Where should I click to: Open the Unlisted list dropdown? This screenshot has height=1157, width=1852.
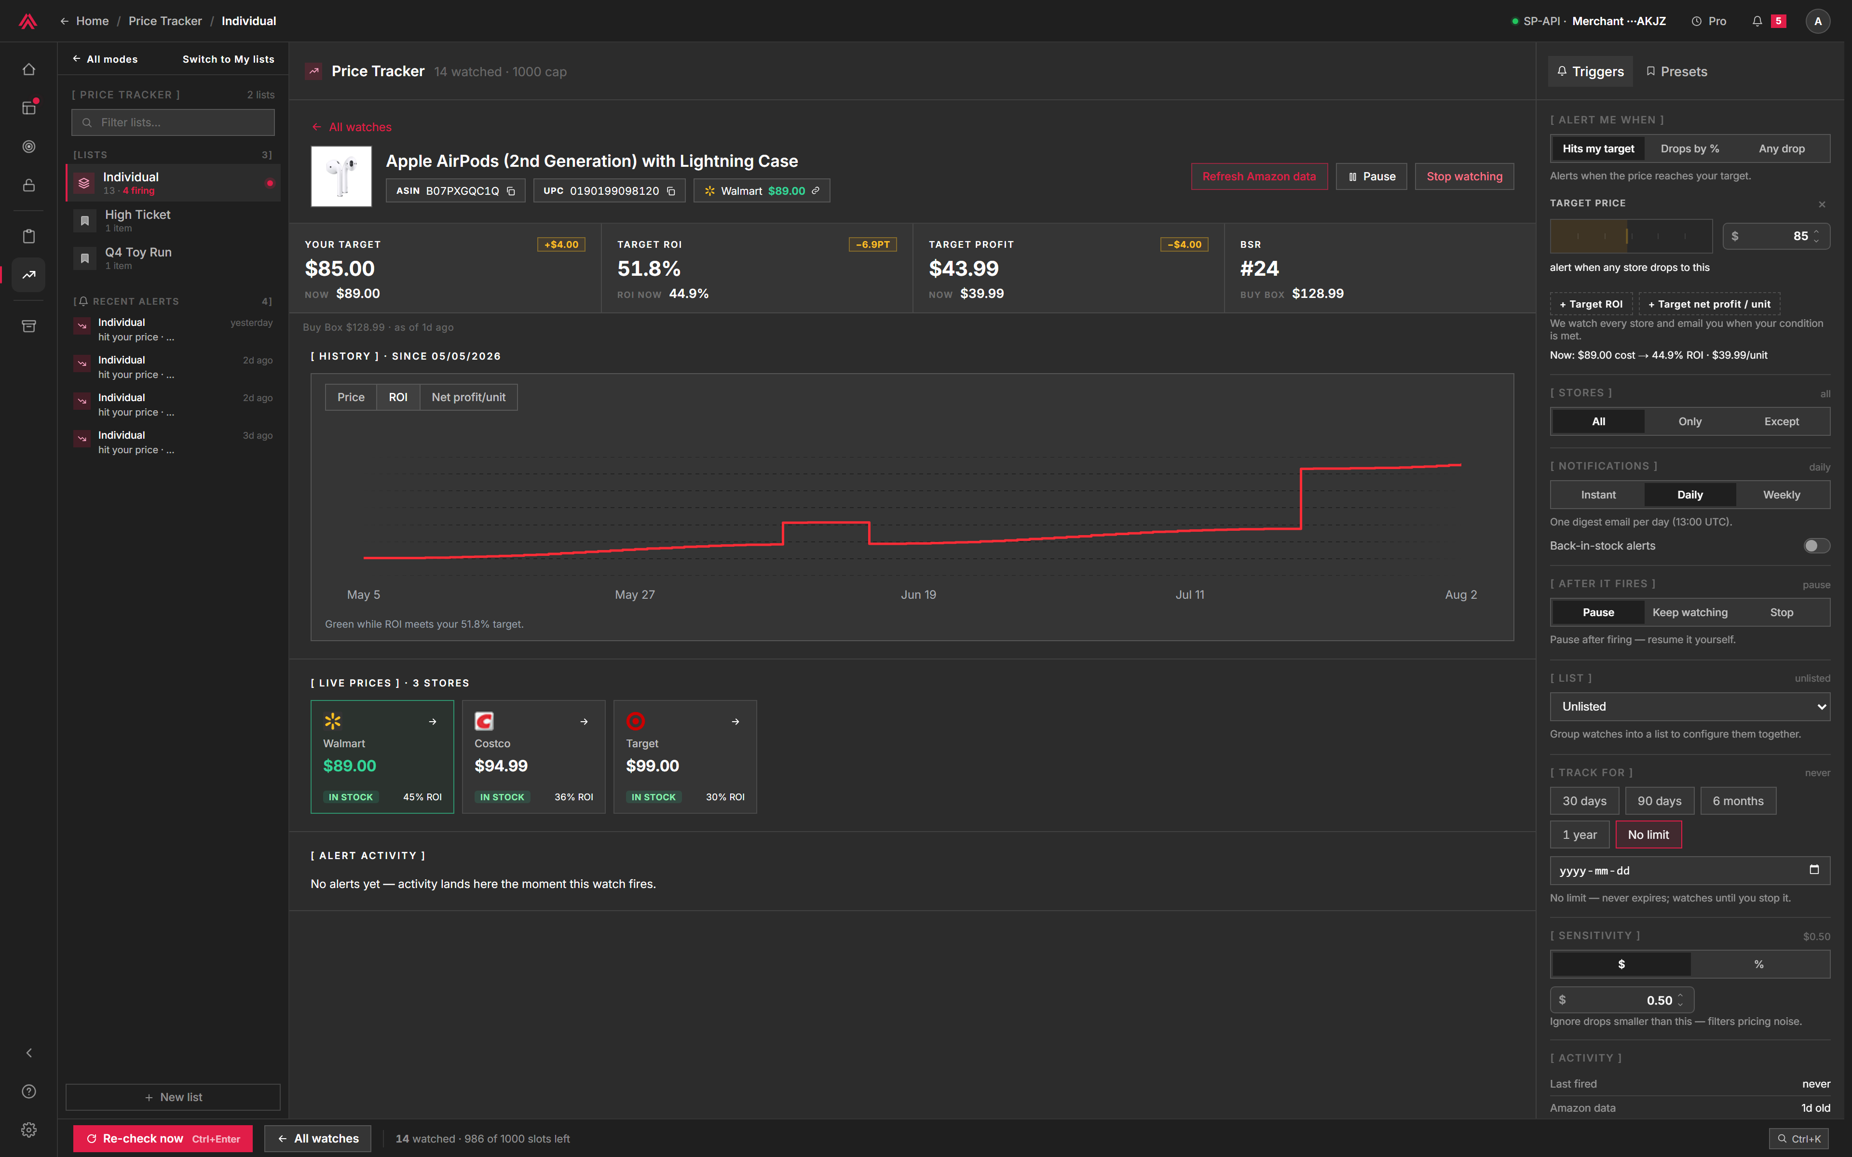coord(1690,706)
